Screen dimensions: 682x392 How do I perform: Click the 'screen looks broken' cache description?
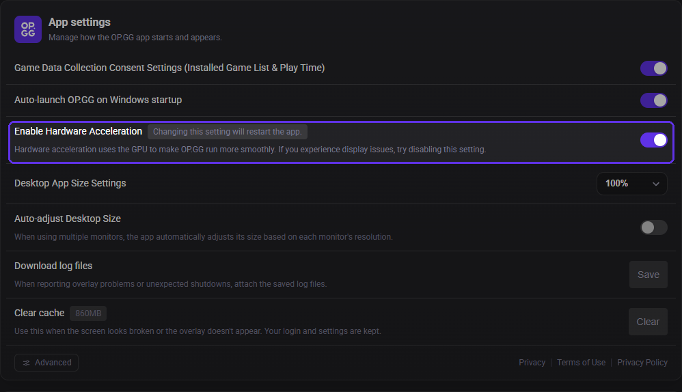coord(198,331)
